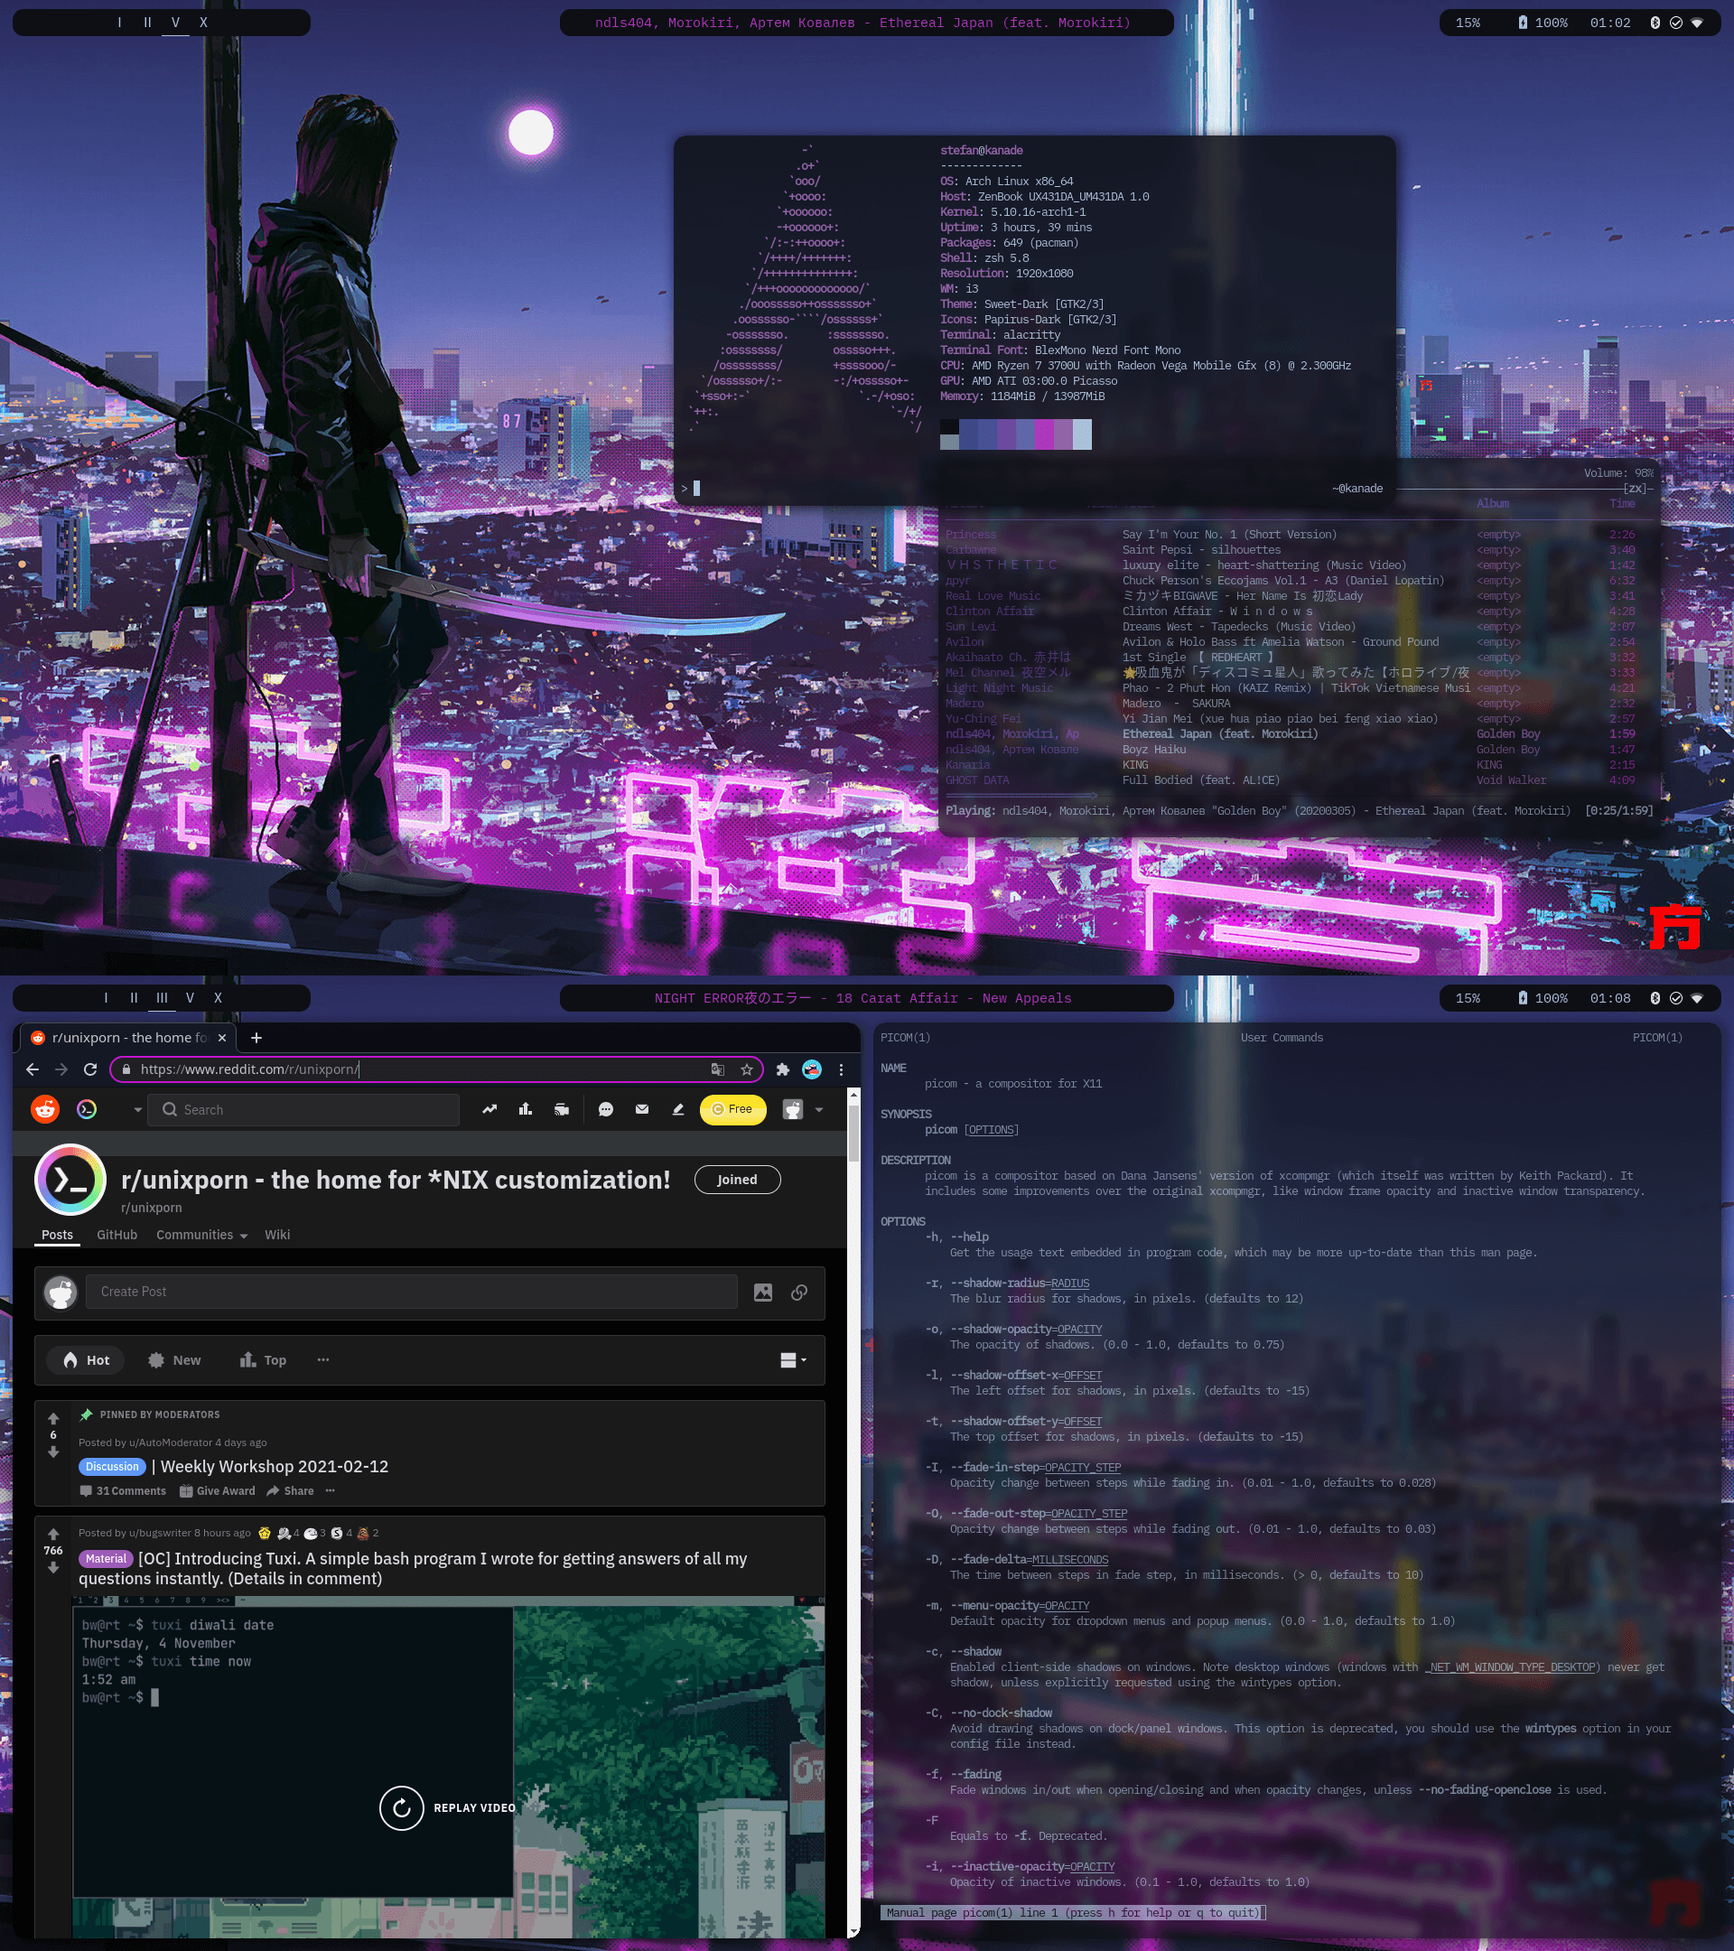Click inside the Reddit Search field

coord(303,1109)
